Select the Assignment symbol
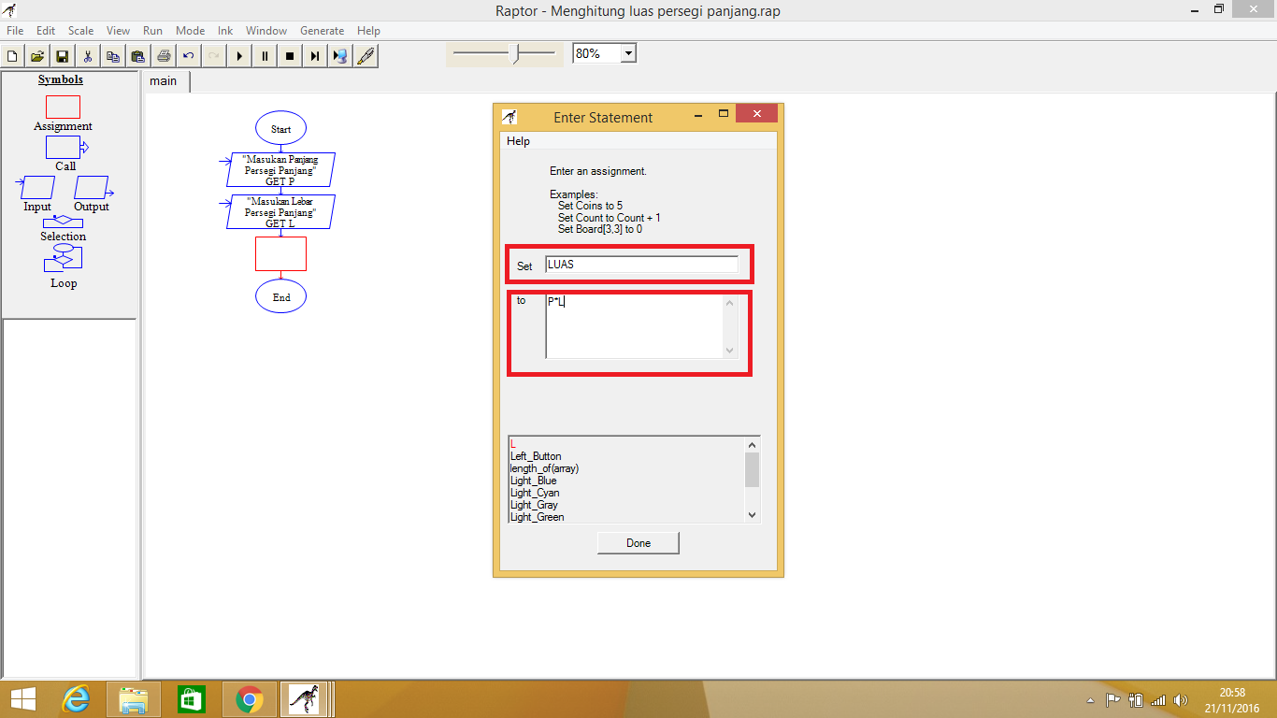The width and height of the screenshot is (1277, 718). tap(62, 108)
